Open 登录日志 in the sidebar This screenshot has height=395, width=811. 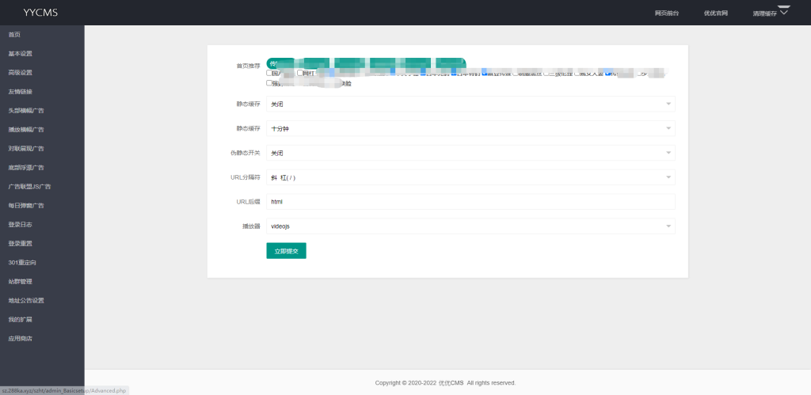[20, 225]
